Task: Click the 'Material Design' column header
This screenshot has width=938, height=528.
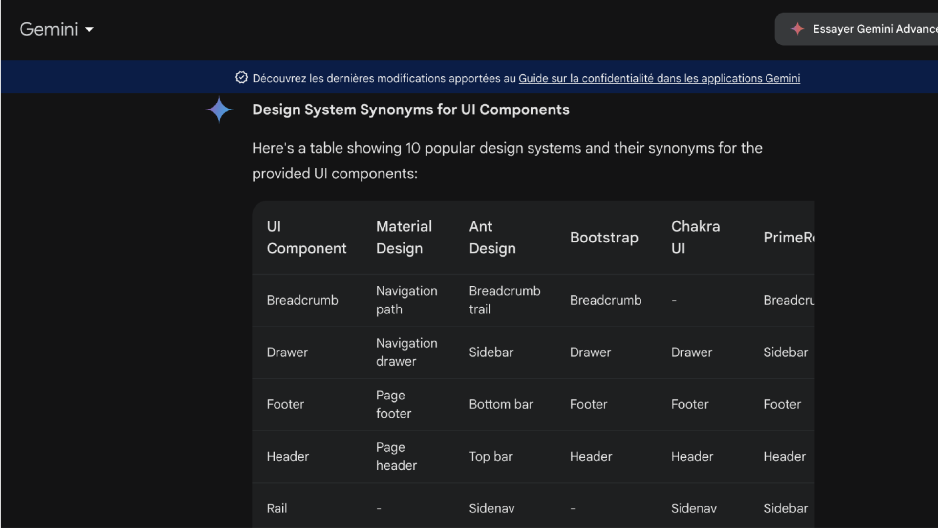Action: tap(404, 238)
